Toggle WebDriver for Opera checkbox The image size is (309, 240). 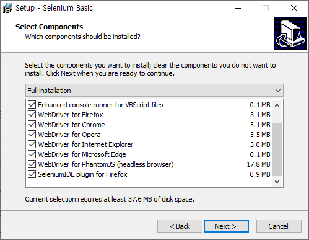32,135
